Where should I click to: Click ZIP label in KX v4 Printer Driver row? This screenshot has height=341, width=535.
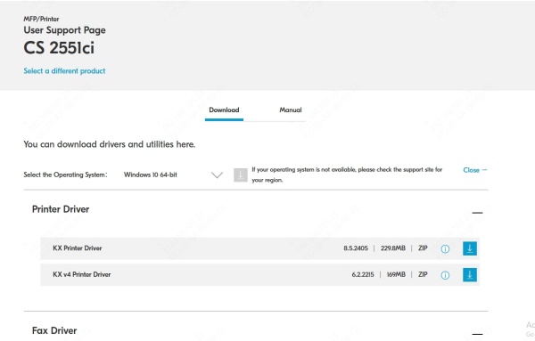(x=423, y=274)
